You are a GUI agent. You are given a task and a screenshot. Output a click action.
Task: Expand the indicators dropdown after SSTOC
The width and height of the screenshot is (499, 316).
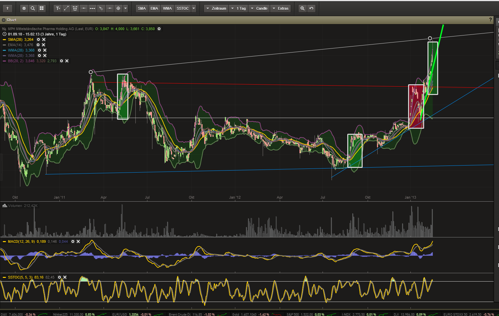(x=194, y=8)
